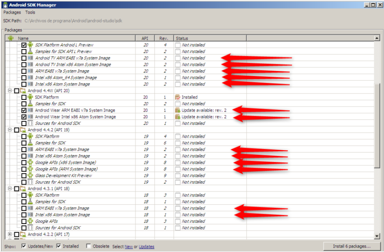384x252 pixels.
Task: Click the Glass Development Kit Preview icon
Action: tap(30, 175)
